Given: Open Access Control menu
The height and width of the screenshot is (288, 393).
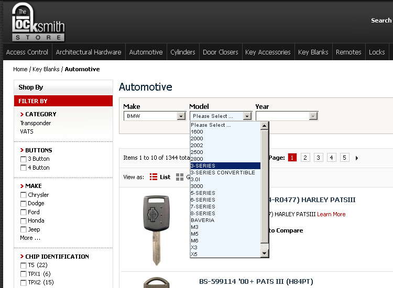Looking at the screenshot, I should point(27,52).
